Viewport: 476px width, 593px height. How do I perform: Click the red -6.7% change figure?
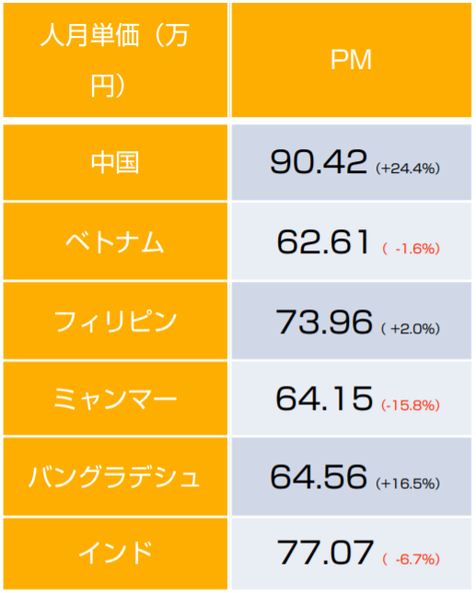411,559
